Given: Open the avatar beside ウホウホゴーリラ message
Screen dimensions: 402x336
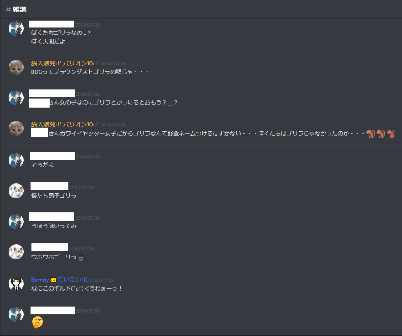Looking at the screenshot, I should click(x=16, y=252).
